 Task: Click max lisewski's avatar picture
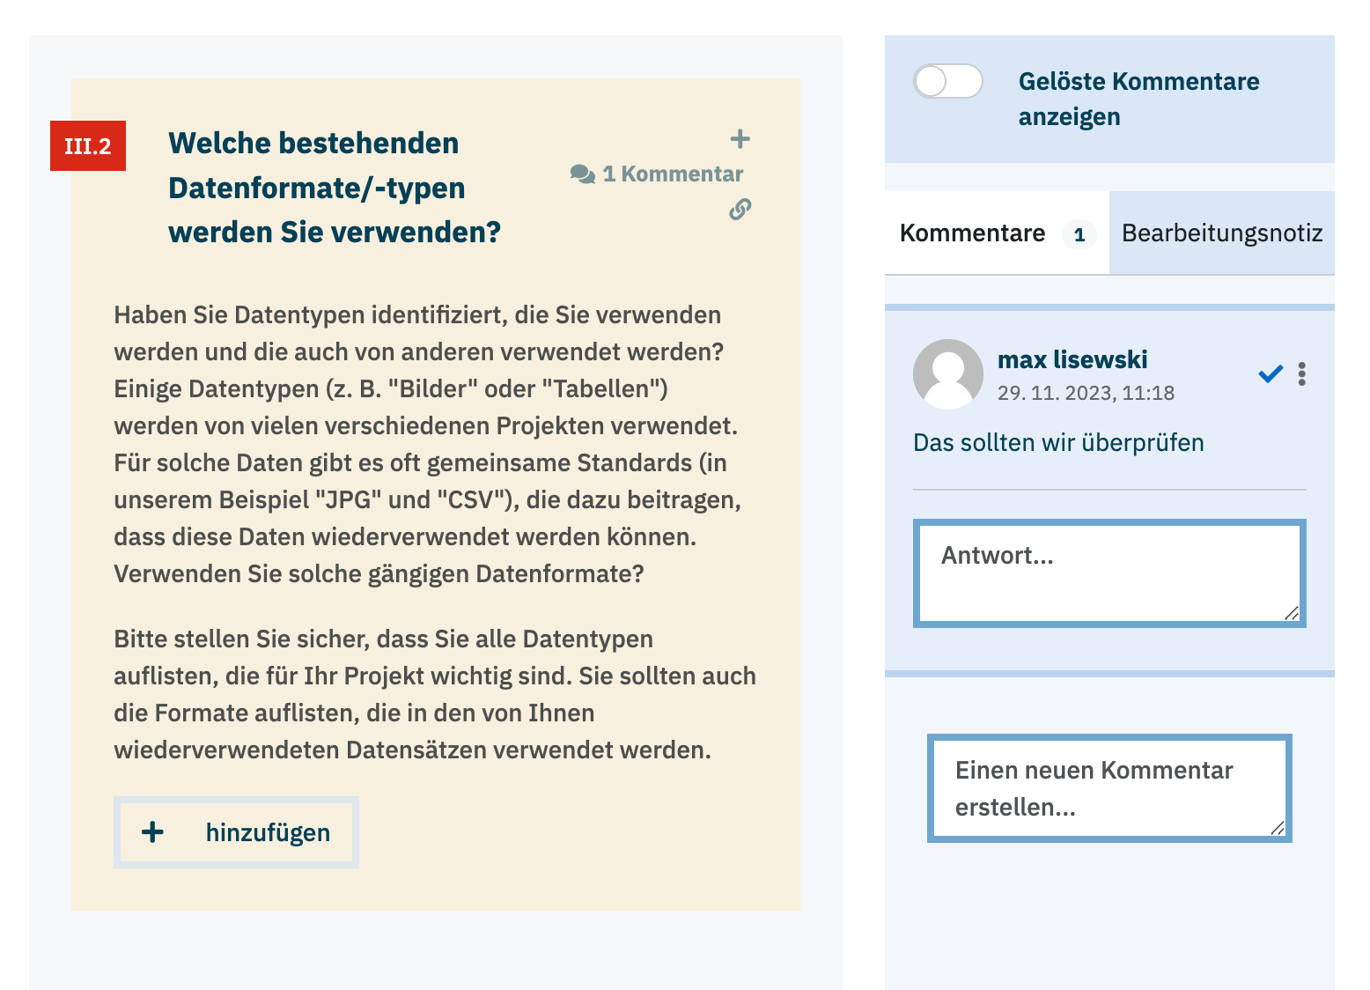pos(947,374)
